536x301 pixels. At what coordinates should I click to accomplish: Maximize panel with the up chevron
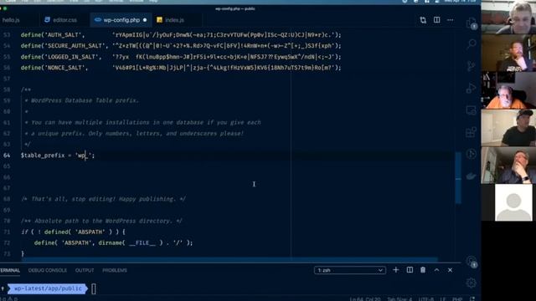[436, 270]
